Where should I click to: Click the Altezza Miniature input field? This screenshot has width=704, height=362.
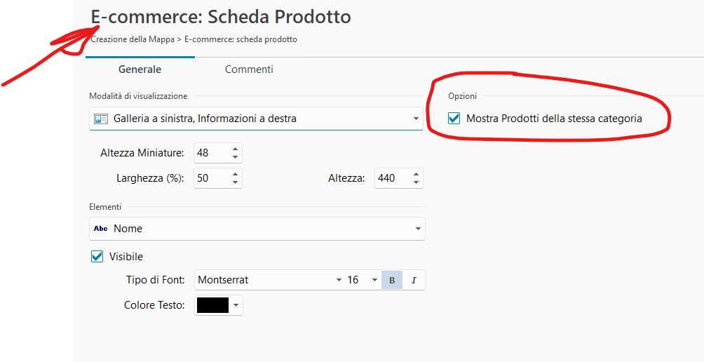[x=210, y=153]
